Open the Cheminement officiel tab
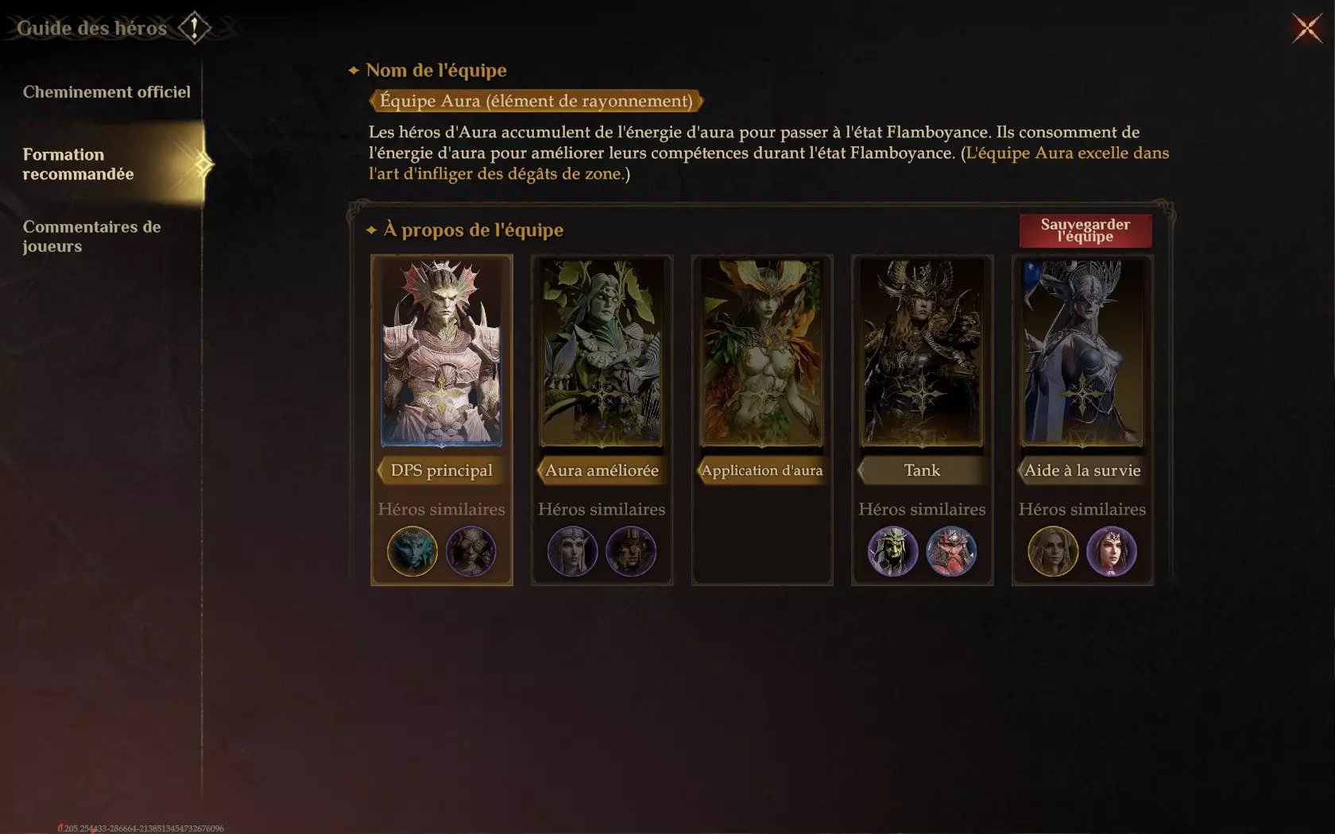The image size is (1335, 834). [106, 92]
